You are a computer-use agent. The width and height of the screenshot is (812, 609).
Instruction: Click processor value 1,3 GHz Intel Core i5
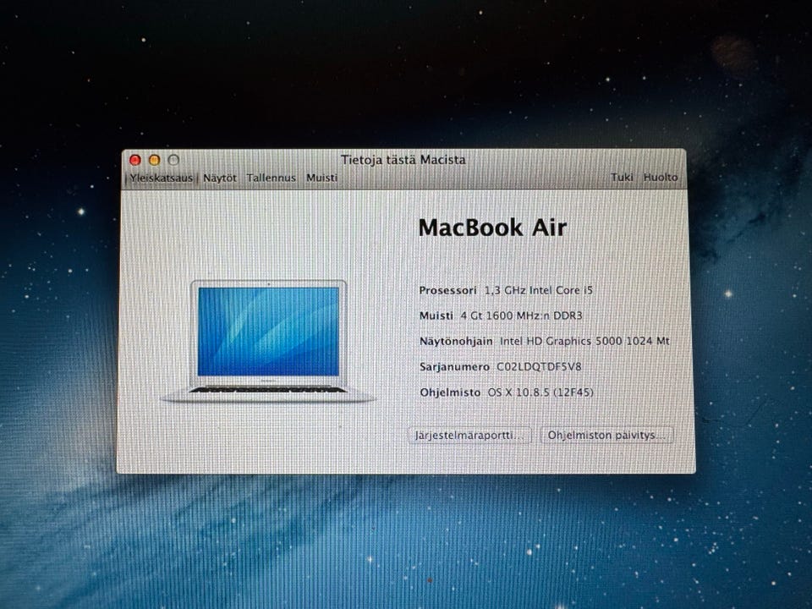(539, 290)
